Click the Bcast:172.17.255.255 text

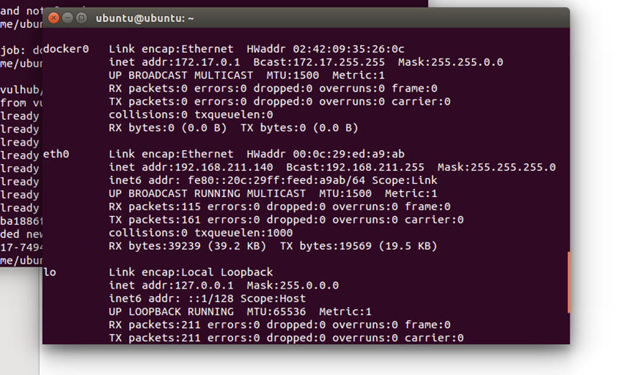[x=319, y=62]
